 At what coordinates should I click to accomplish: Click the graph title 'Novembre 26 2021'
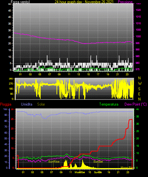pos(99,2)
